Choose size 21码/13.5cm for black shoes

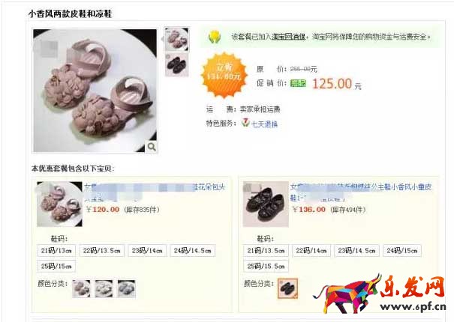click(266, 251)
